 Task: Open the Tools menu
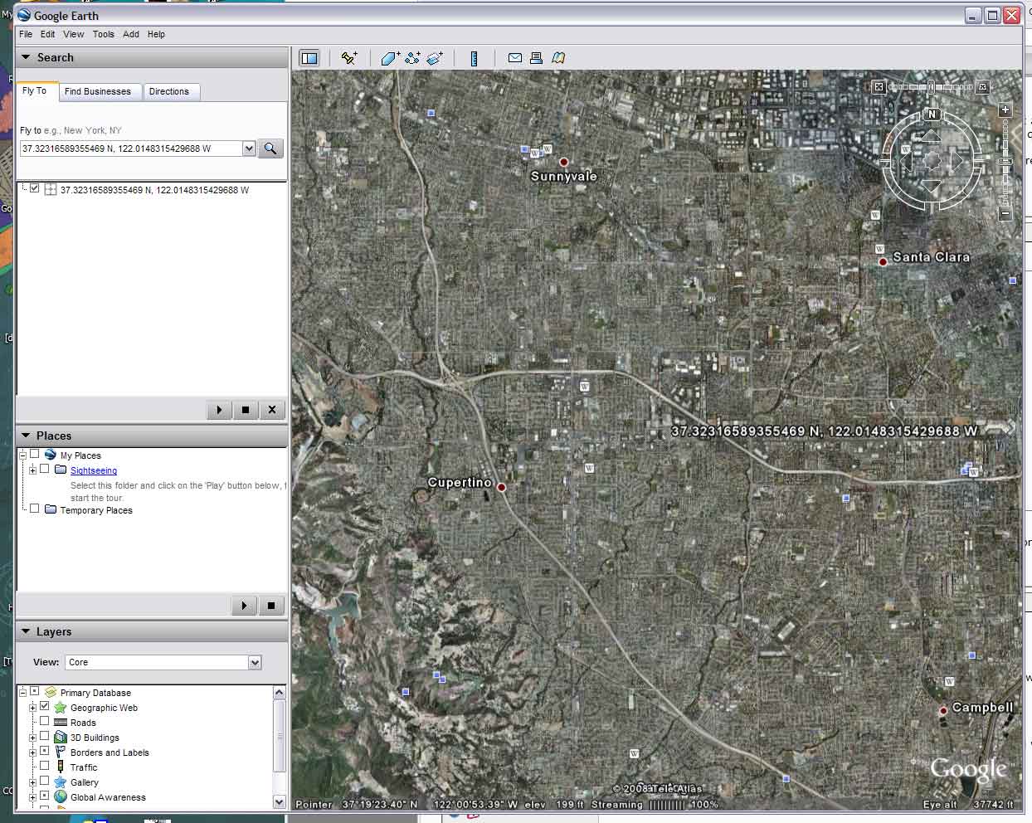pos(104,34)
